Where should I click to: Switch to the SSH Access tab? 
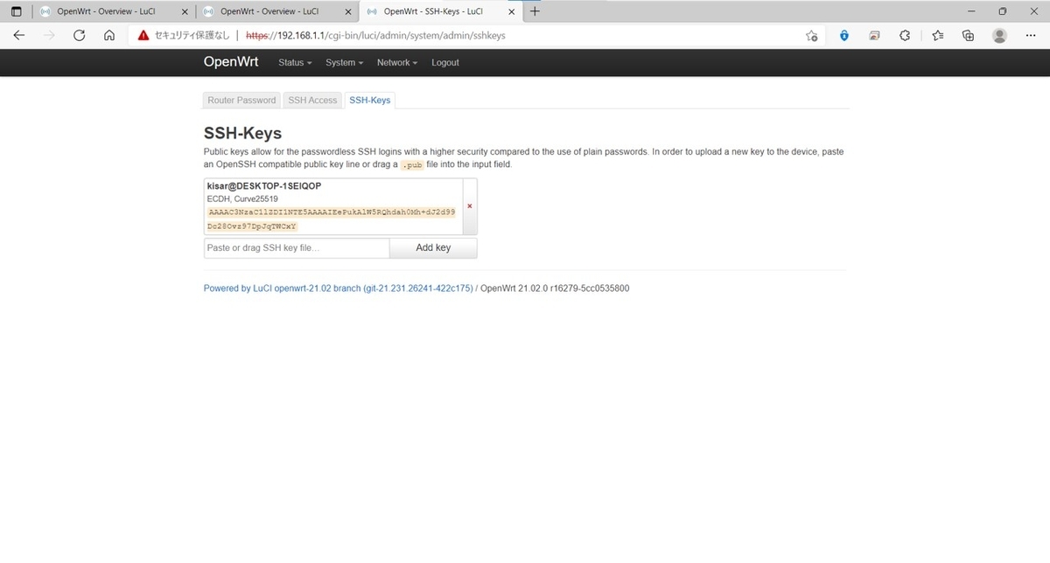312,101
